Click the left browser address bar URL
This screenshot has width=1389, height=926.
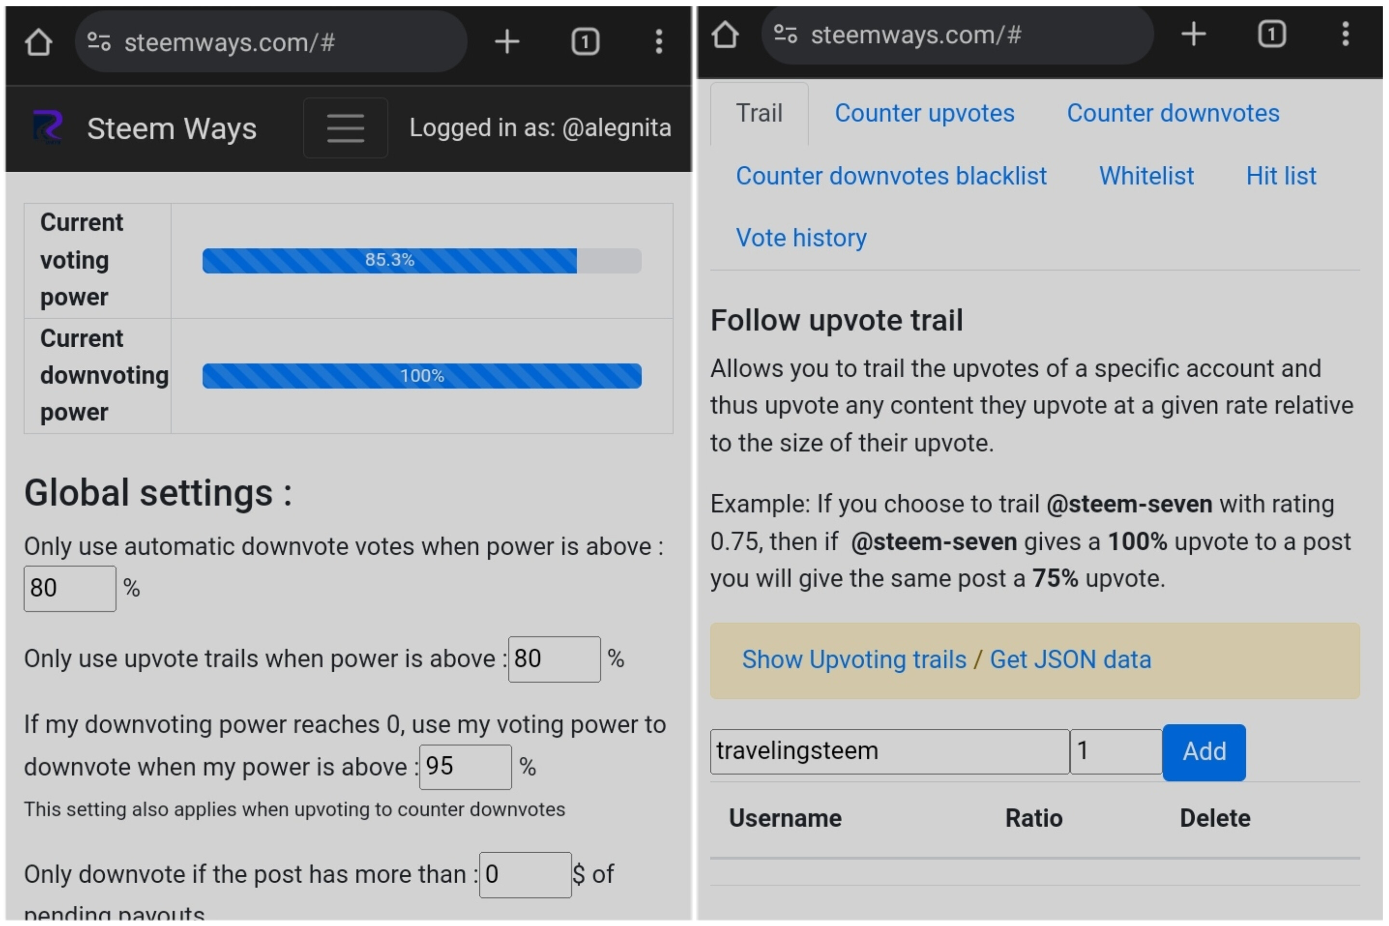[230, 42]
